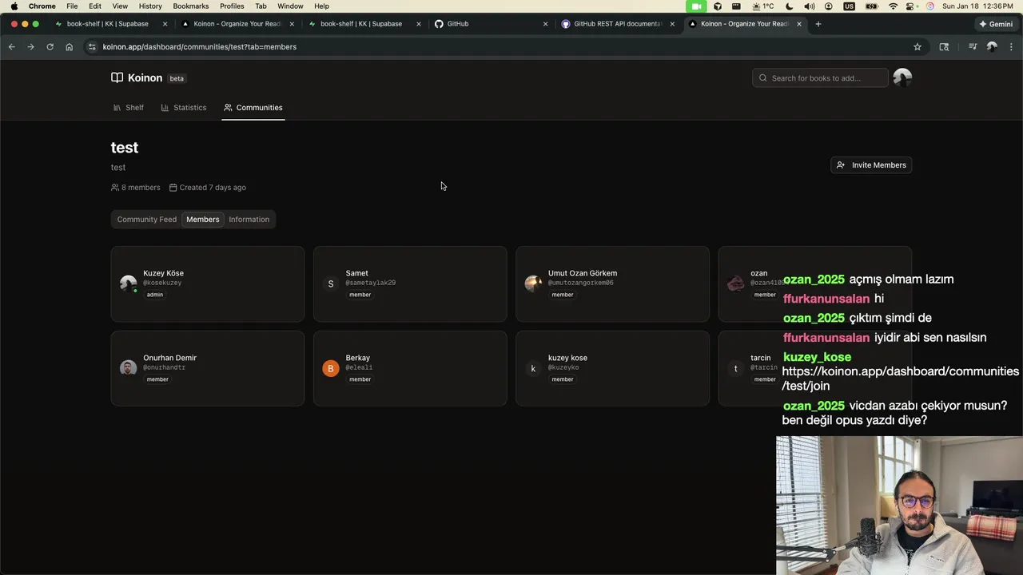
Task: Click kuzey kose's k avatar
Action: 533,368
